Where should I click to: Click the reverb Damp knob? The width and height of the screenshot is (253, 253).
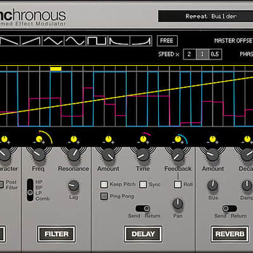(x=247, y=185)
